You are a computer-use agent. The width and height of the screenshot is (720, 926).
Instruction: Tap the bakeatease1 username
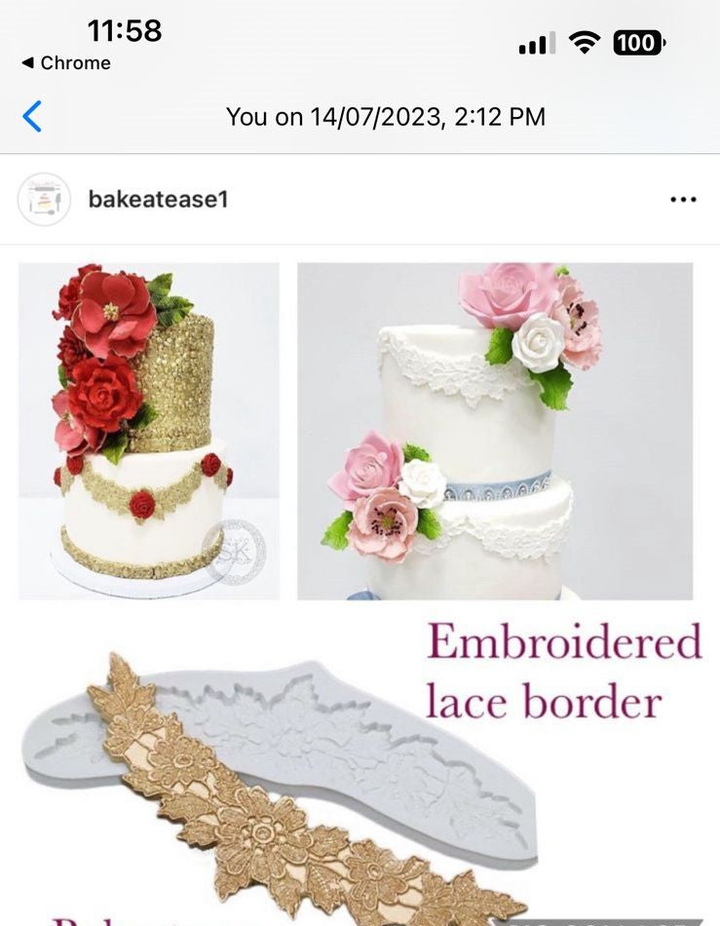(x=158, y=199)
